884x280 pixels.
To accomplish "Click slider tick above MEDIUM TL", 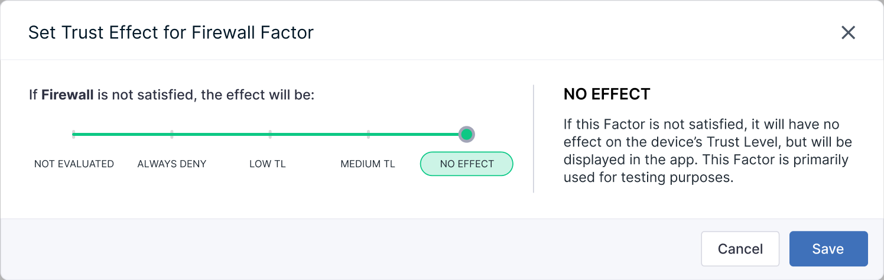I will [x=368, y=134].
